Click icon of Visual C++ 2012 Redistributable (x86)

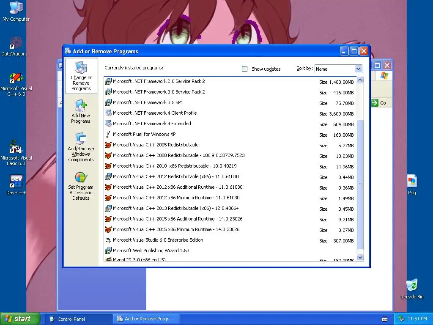pyautogui.click(x=108, y=176)
